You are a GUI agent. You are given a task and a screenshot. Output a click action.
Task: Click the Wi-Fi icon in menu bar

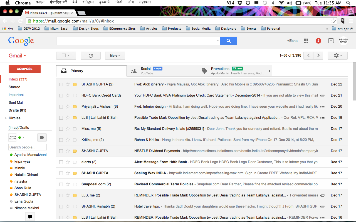point(281,3)
